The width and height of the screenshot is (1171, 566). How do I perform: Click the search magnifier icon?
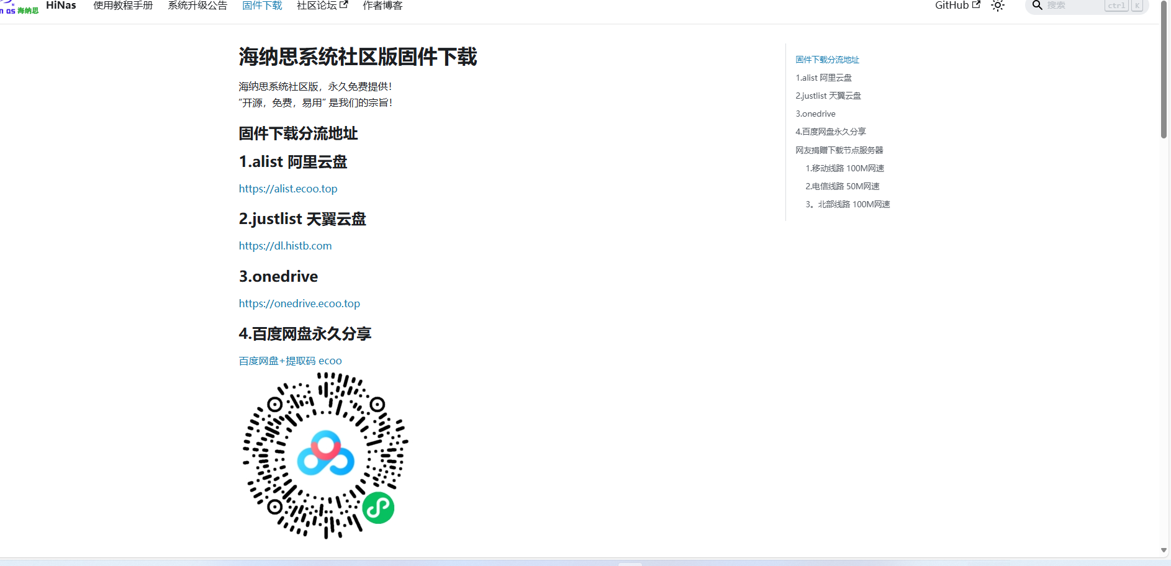[x=1037, y=5]
